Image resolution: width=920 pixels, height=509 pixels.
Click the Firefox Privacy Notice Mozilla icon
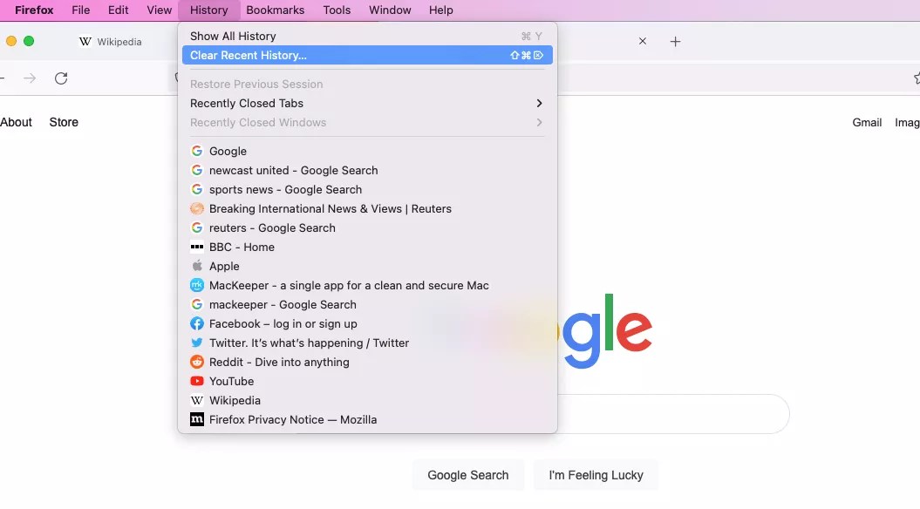(x=196, y=419)
